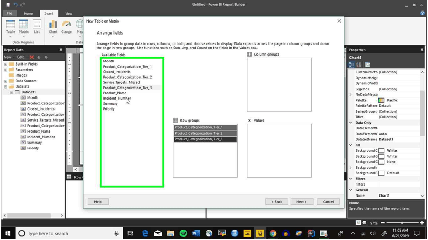The image size is (428, 240).
Task: Click the empty Values box
Action: 279,150
